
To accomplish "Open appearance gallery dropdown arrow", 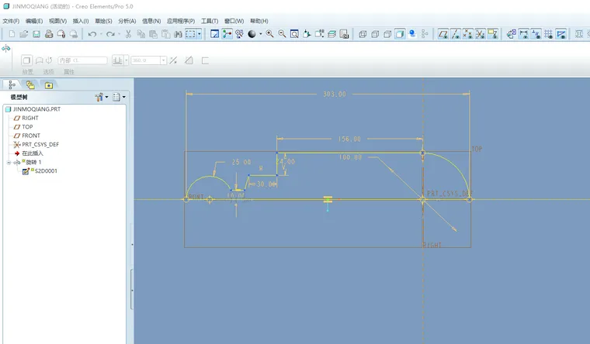I will coord(260,34).
